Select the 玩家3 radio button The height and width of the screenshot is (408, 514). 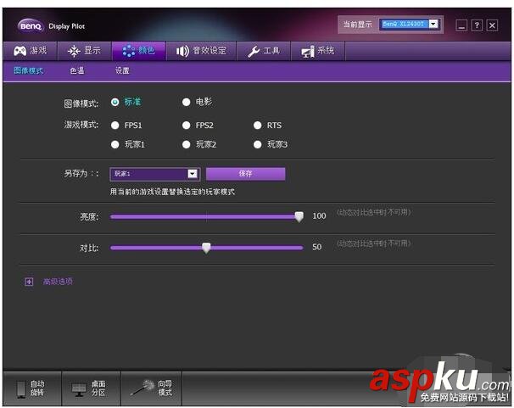[258, 144]
